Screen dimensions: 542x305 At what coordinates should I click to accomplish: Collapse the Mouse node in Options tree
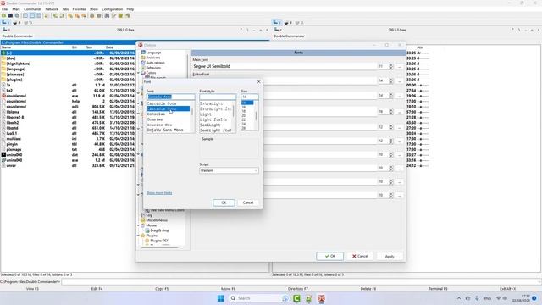pos(139,225)
